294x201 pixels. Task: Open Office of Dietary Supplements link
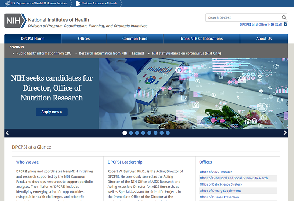pos(220,191)
